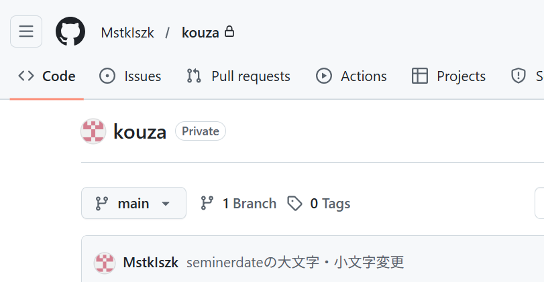
Task: Open the seminerdate commit message link
Action: 295,263
